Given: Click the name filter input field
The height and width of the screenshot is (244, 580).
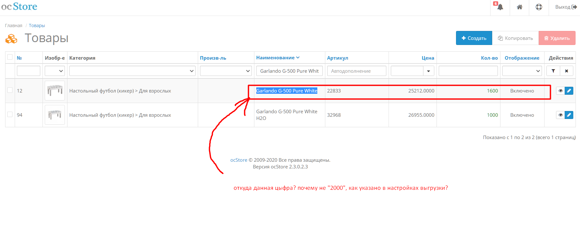Looking at the screenshot, I should coord(290,71).
